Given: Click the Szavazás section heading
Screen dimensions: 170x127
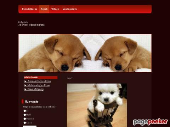Looking at the screenshot, I should (x=32, y=102).
